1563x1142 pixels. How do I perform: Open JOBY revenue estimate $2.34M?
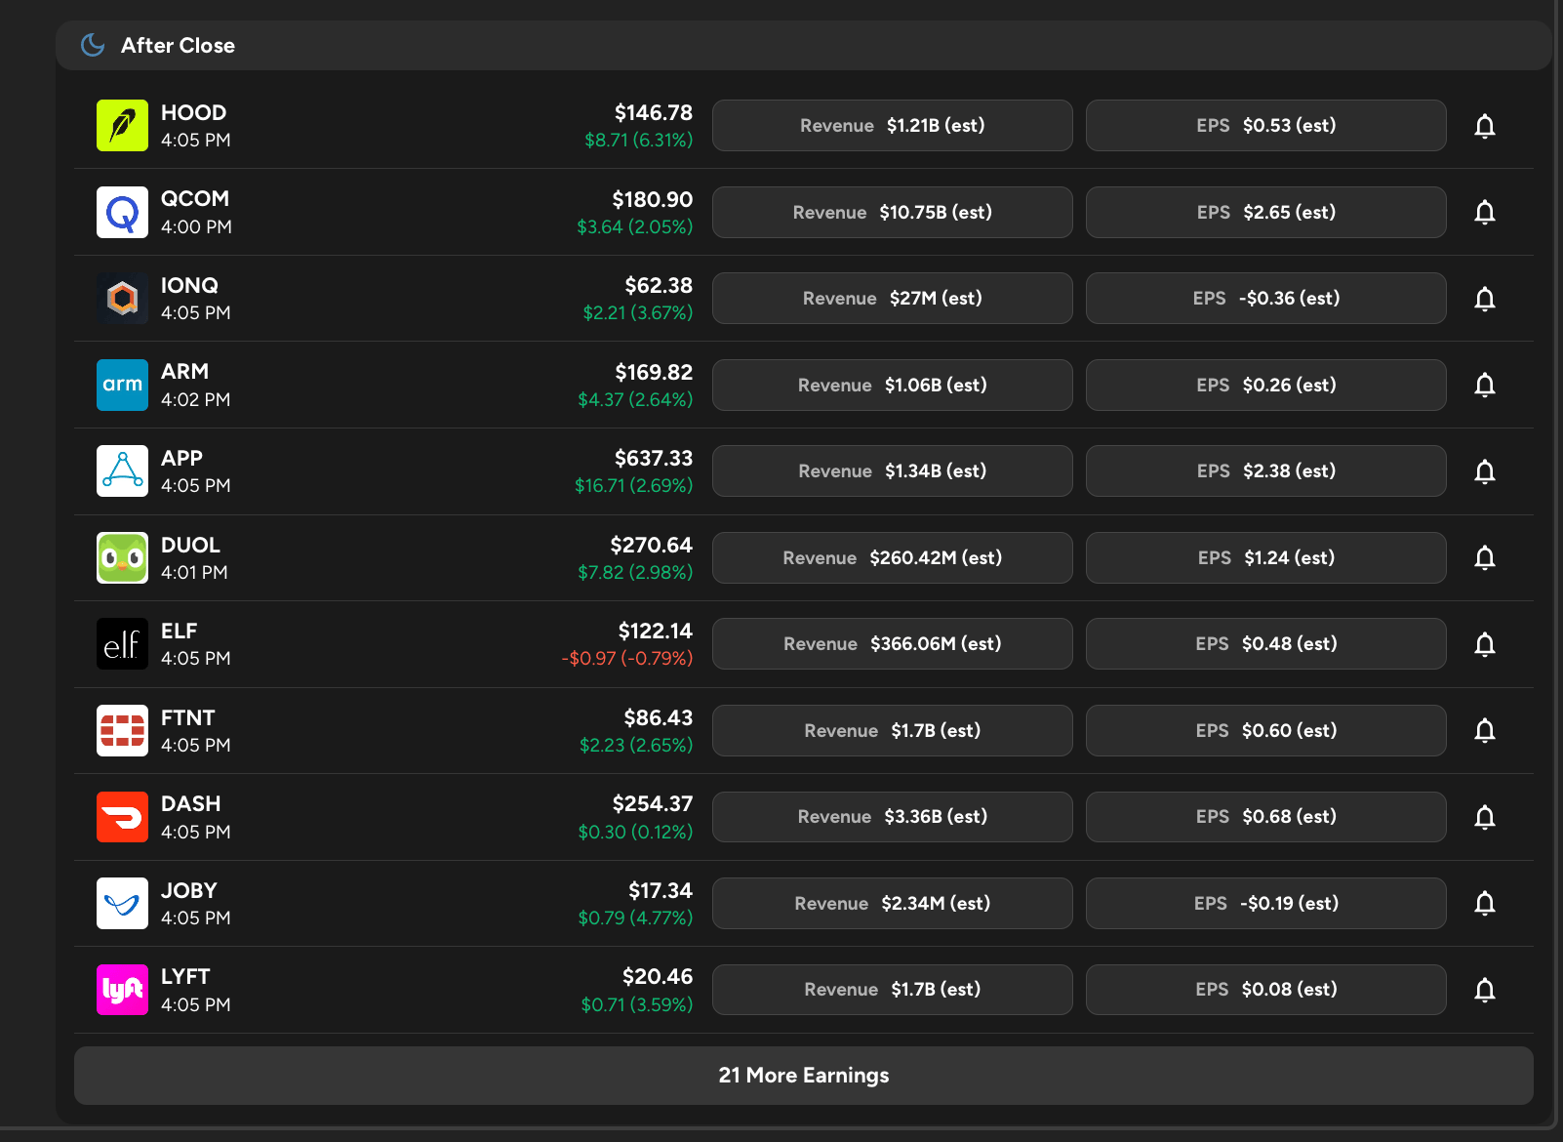893,903
